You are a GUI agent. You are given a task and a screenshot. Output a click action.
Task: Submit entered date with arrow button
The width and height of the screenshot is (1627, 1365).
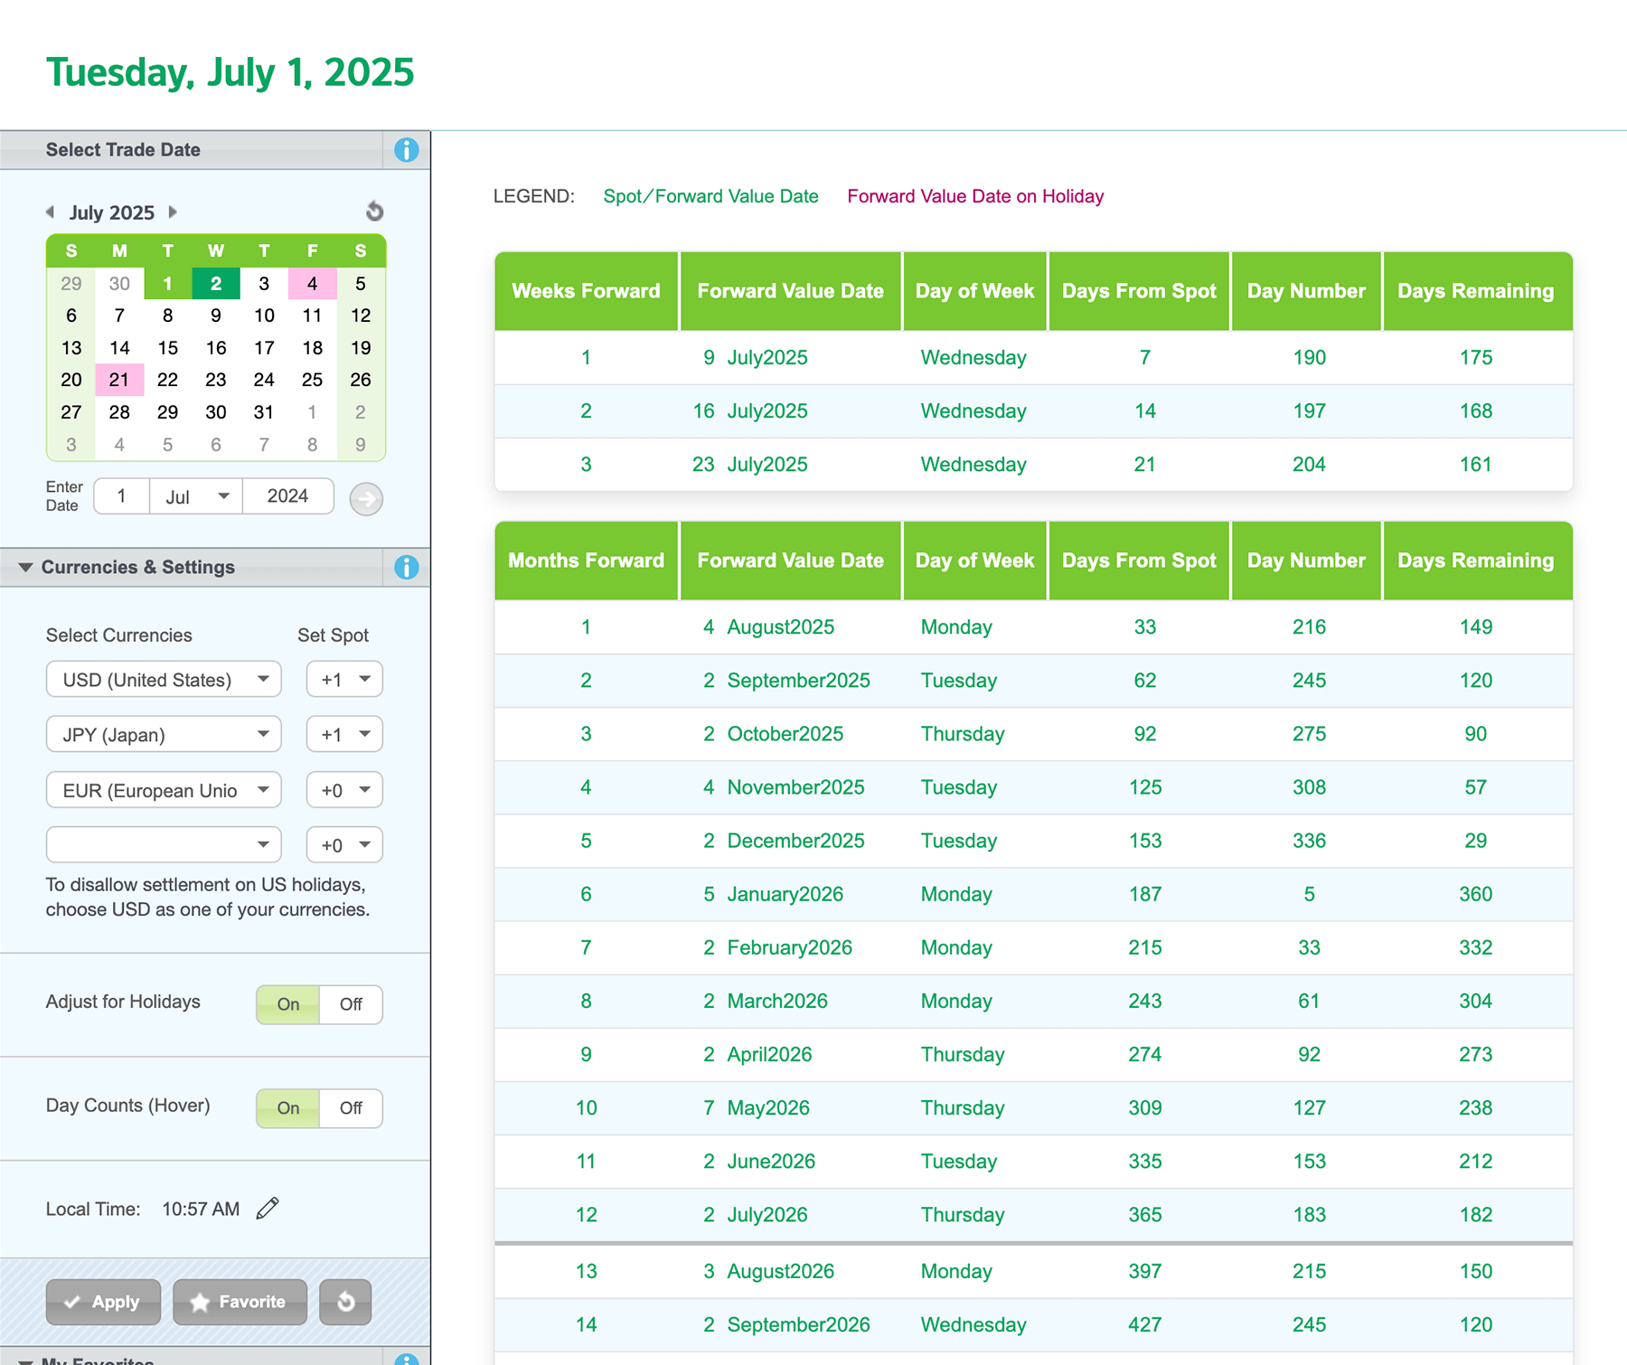366,499
